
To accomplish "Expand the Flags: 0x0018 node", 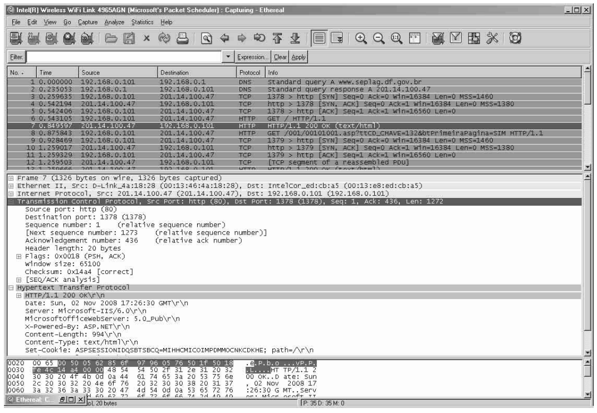I will pos(19,256).
